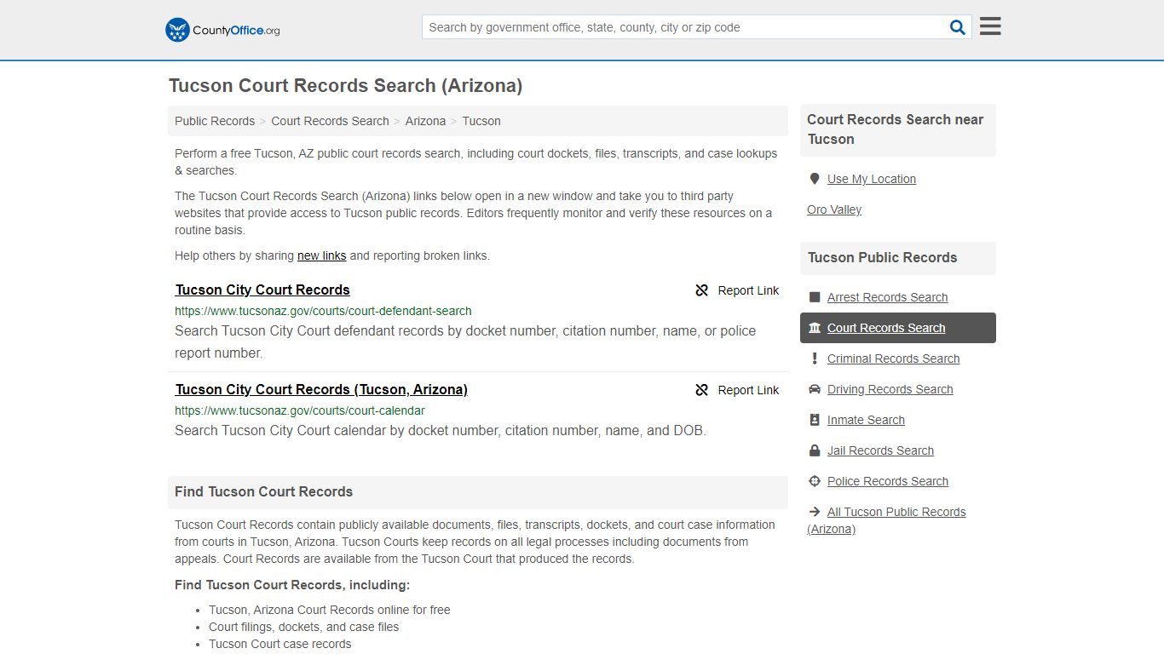Click 'Court filings, dockets, and case files' bullet
The width and height of the screenshot is (1164, 654).
(303, 627)
